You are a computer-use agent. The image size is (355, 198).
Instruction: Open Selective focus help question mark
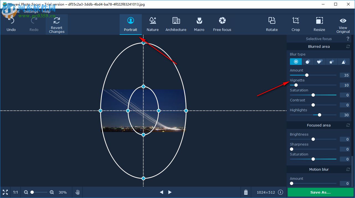(x=348, y=39)
